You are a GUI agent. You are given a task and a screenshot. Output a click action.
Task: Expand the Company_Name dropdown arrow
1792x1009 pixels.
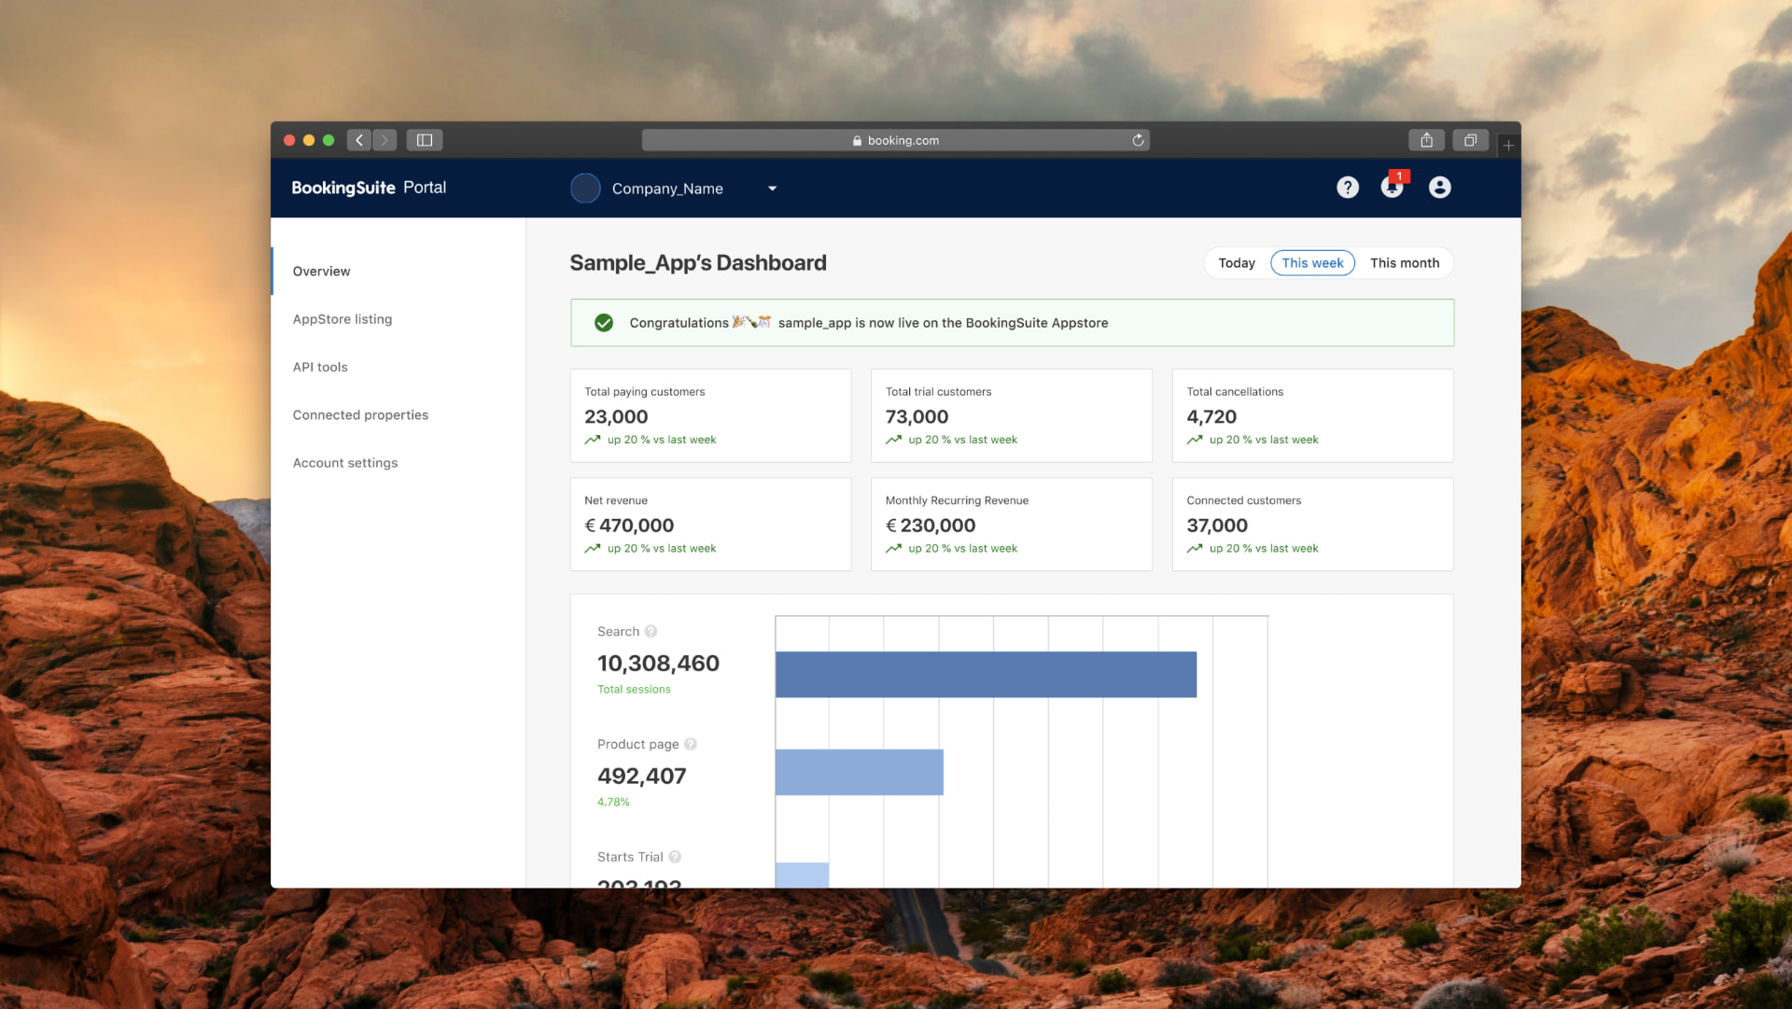pos(772,189)
